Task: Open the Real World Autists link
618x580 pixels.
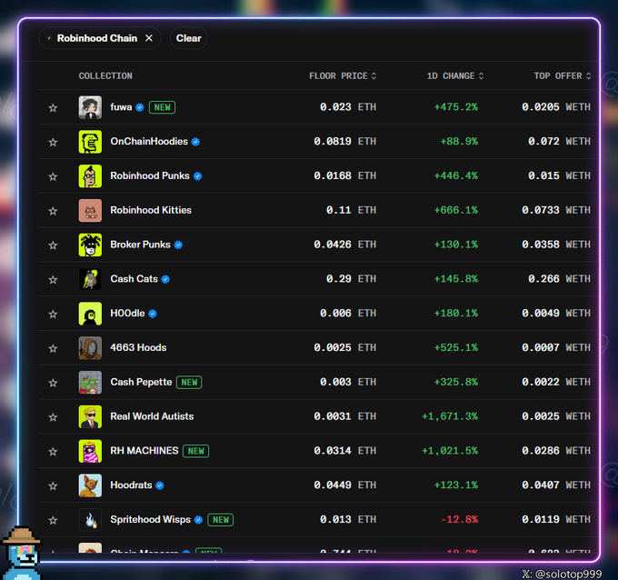Action: coord(152,416)
